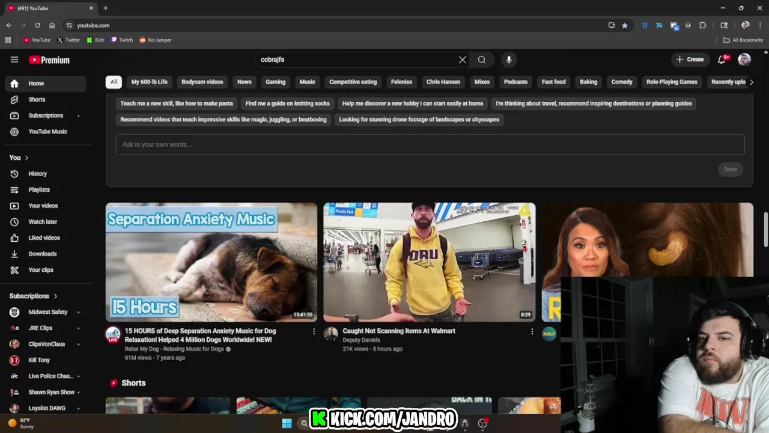Open Watch later list
769x433 pixels.
point(46,222)
